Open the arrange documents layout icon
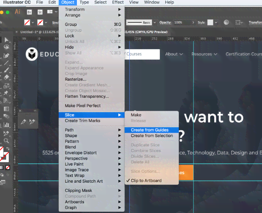The width and height of the screenshot is (262, 213). tap(50, 11)
